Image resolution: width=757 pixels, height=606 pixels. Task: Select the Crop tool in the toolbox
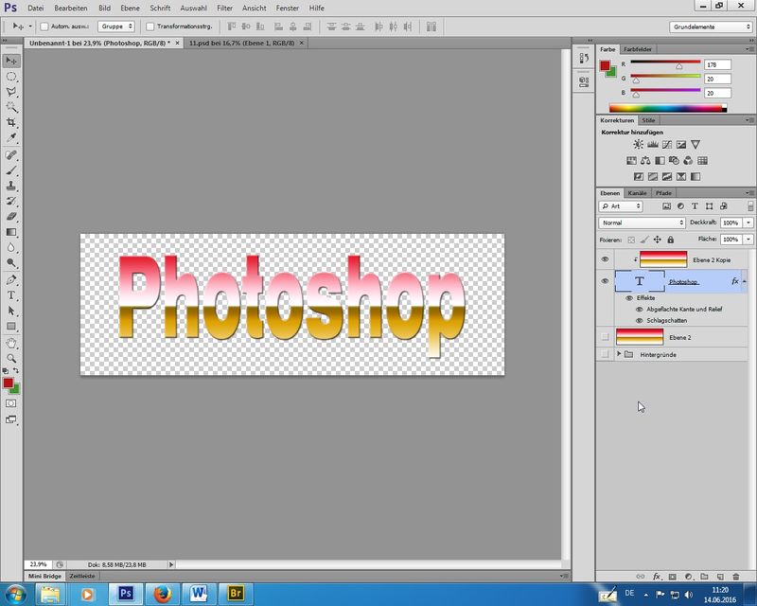(11, 123)
